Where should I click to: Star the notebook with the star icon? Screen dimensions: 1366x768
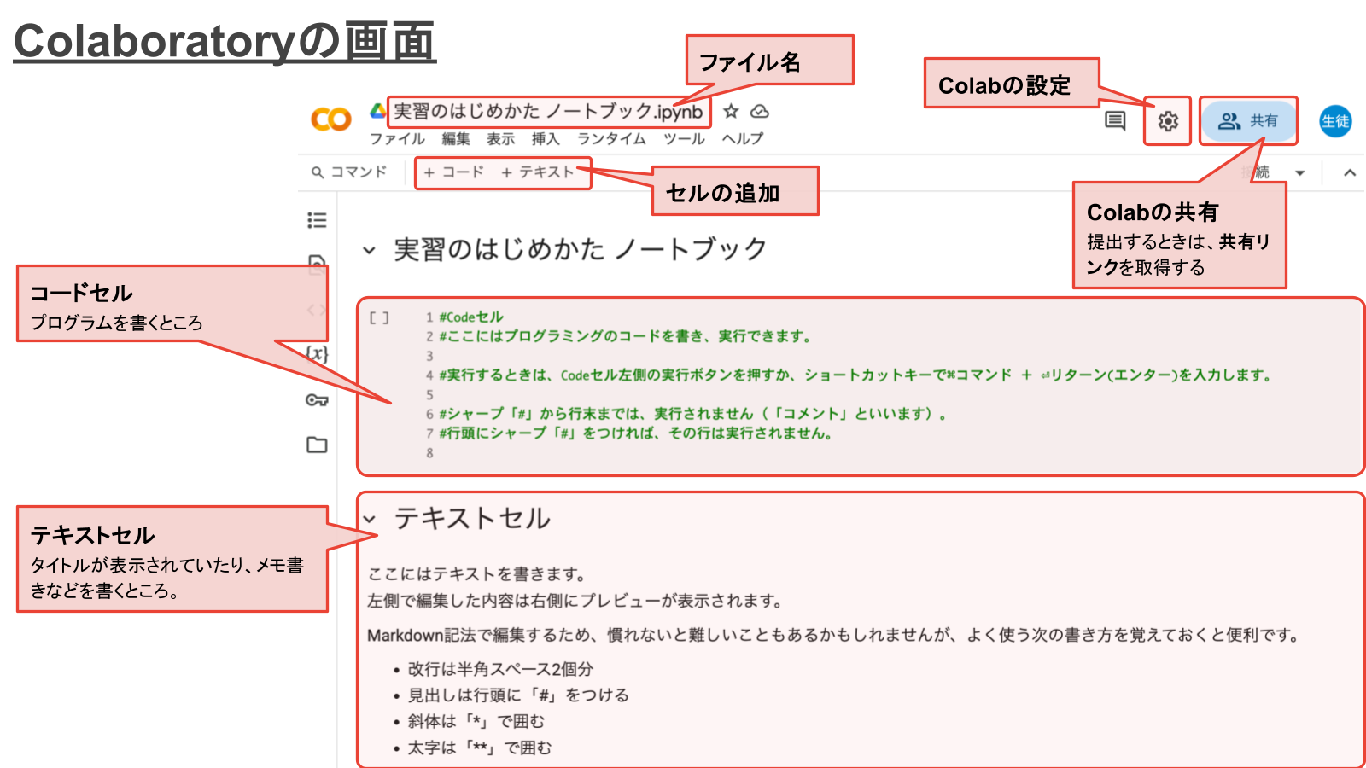click(731, 112)
